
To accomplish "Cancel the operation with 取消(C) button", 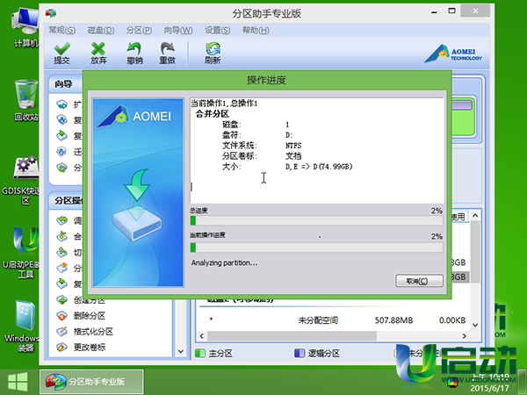I will 419,281.
